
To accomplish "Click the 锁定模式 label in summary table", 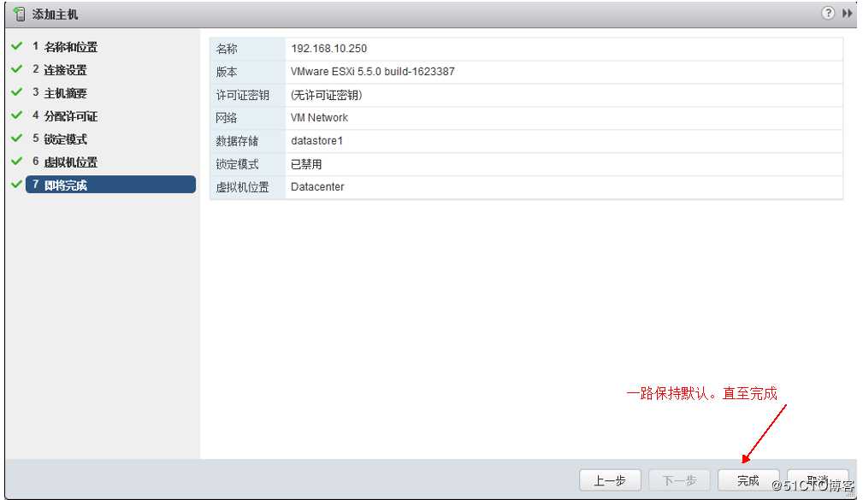I will point(237,164).
